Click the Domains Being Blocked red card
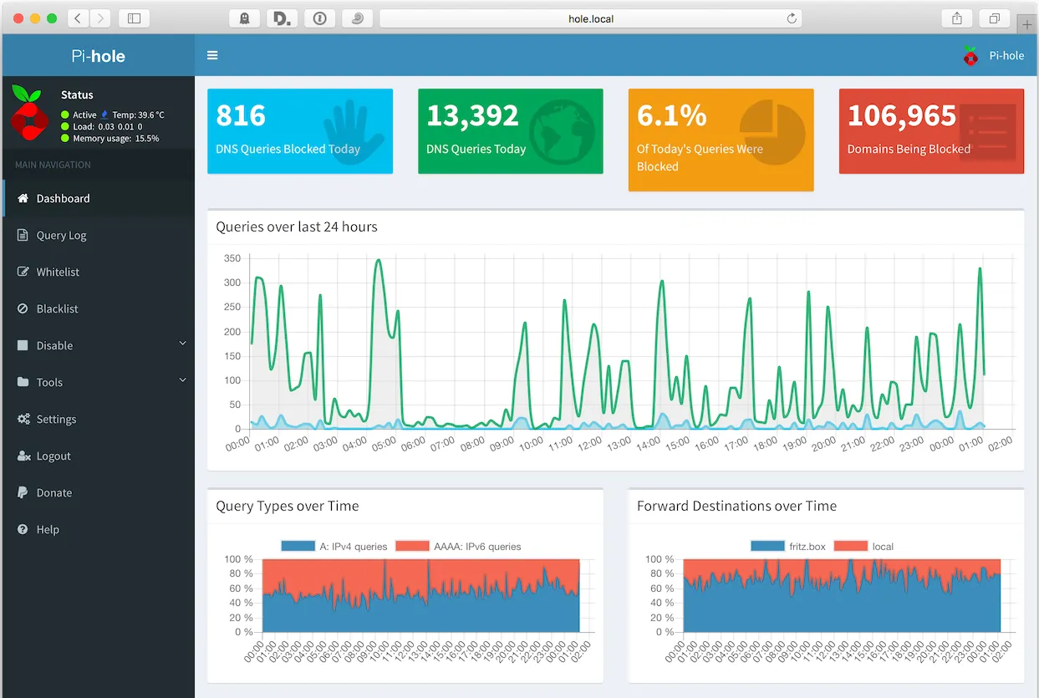 coord(931,131)
